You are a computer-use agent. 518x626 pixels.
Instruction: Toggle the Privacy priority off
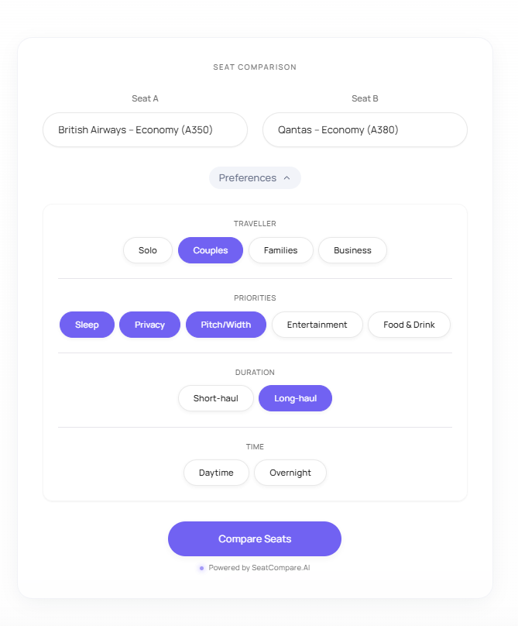(149, 325)
